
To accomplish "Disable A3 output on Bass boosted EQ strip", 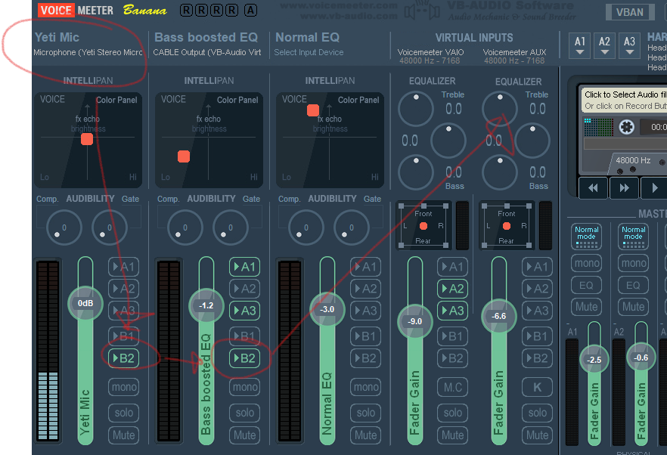I will click(244, 311).
